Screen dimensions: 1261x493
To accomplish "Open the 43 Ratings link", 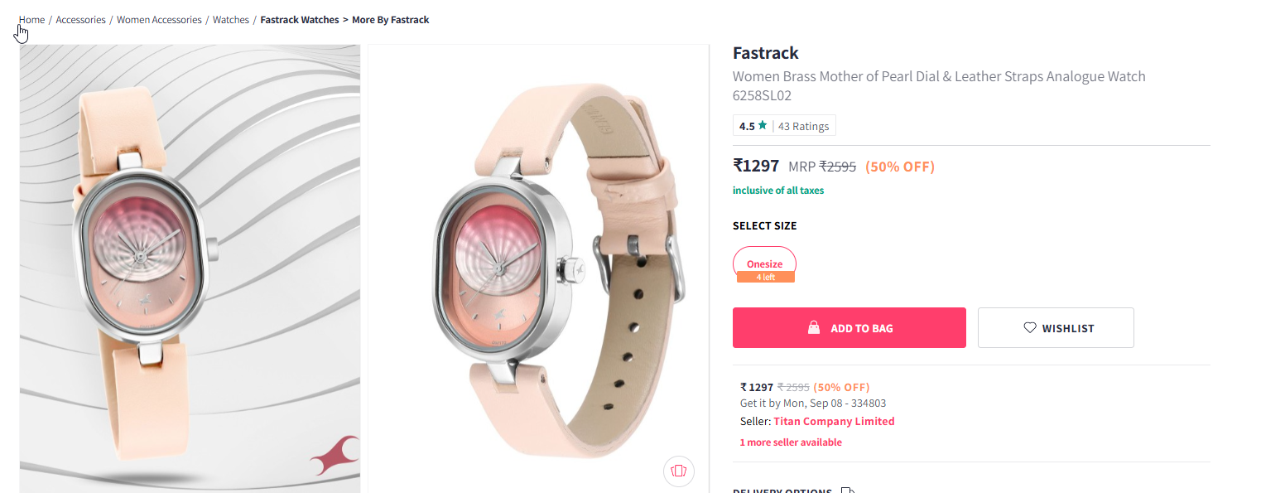I will [x=803, y=126].
